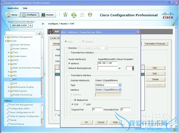Click the Write to Startup Configuration icon
The height and width of the screenshot is (133, 179).
point(8,116)
